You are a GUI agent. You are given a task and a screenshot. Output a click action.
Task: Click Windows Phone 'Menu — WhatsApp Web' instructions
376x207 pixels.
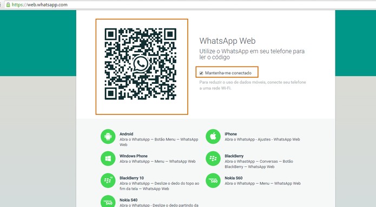tap(157, 162)
